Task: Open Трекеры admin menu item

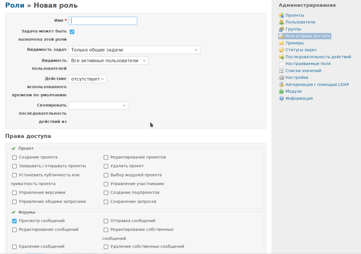Action: click(x=295, y=43)
